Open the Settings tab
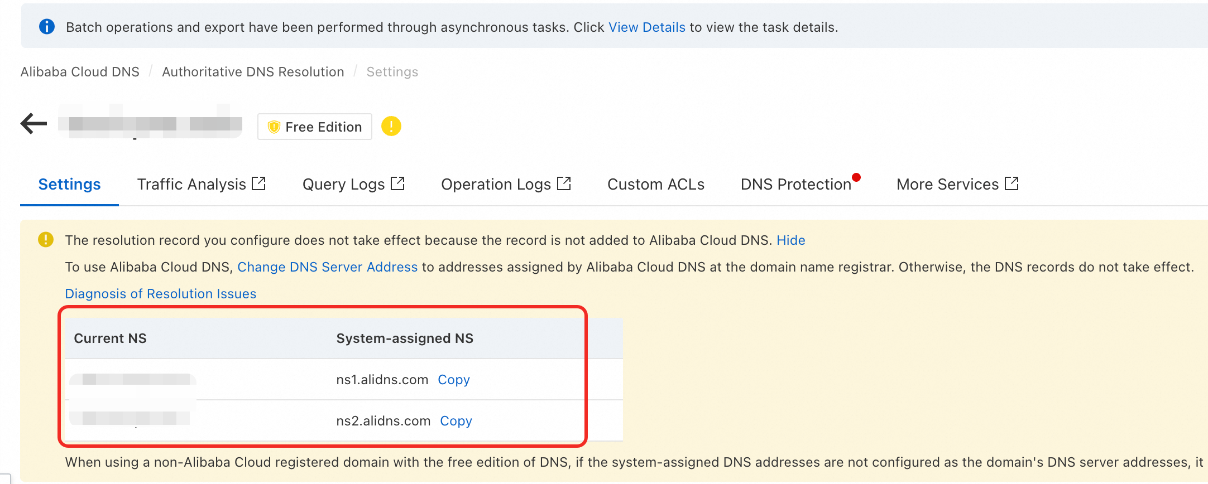Viewport: 1208px width, 484px height. (x=69, y=185)
